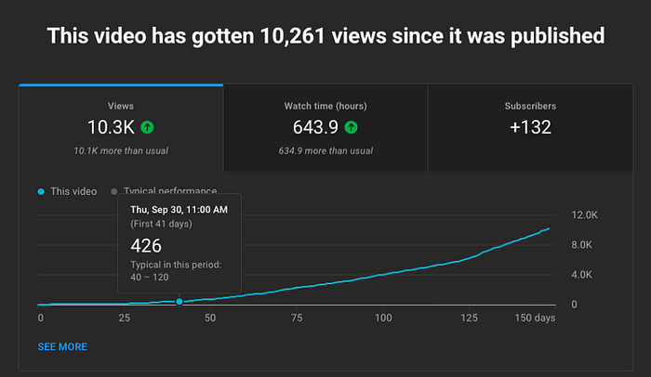
Task: Click the highlighted data point on the chart line
Action: pos(179,302)
